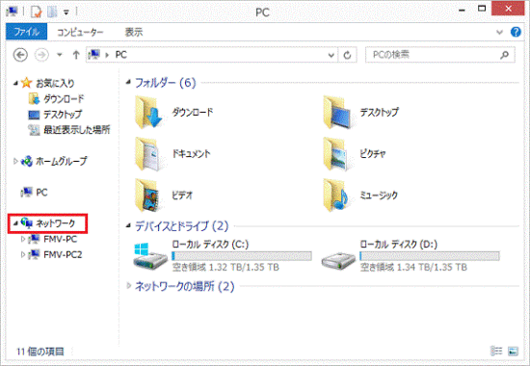
Task: Open 最近表示した場所 in favorites
Action: [77, 130]
